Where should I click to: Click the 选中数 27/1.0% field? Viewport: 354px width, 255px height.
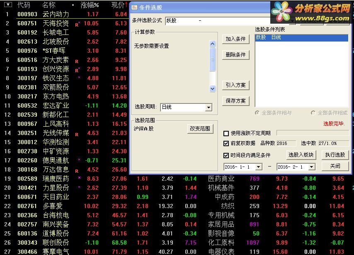334,143
